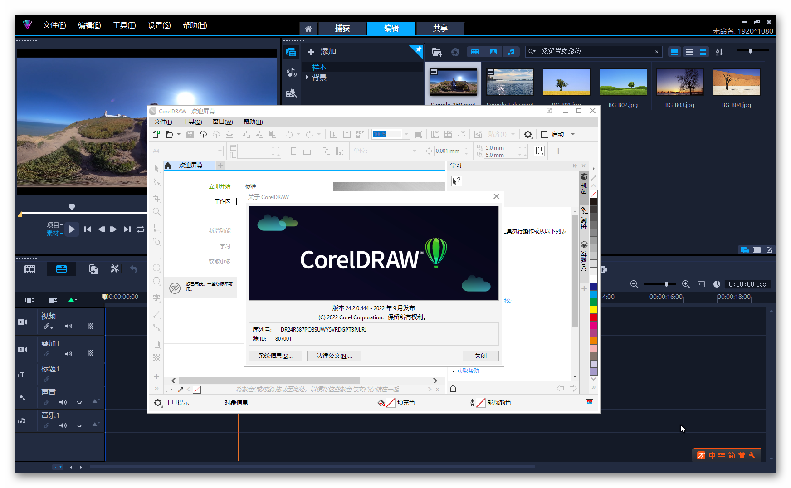This screenshot has height=488, width=791.
Task: Click add/remove tracks icon in timeline
Action: (x=53, y=300)
